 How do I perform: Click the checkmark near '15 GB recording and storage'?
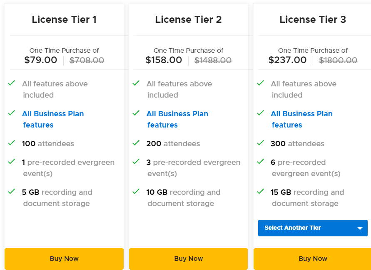click(261, 191)
